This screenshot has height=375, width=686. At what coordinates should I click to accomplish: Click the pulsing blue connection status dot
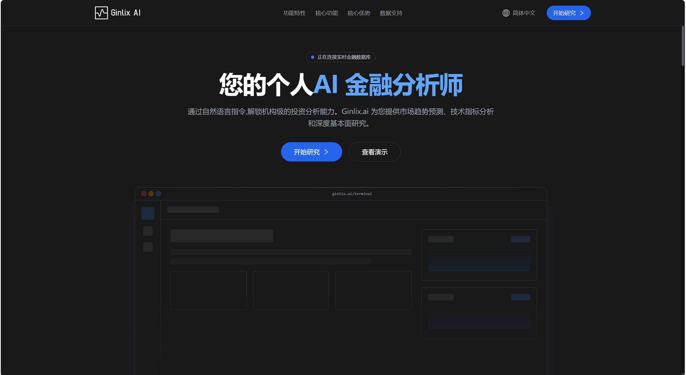(x=312, y=57)
